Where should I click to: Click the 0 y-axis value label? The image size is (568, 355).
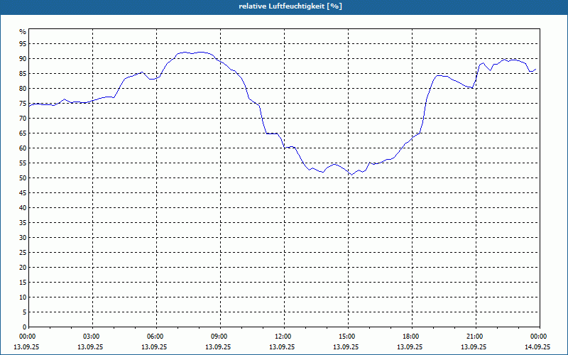click(x=25, y=327)
